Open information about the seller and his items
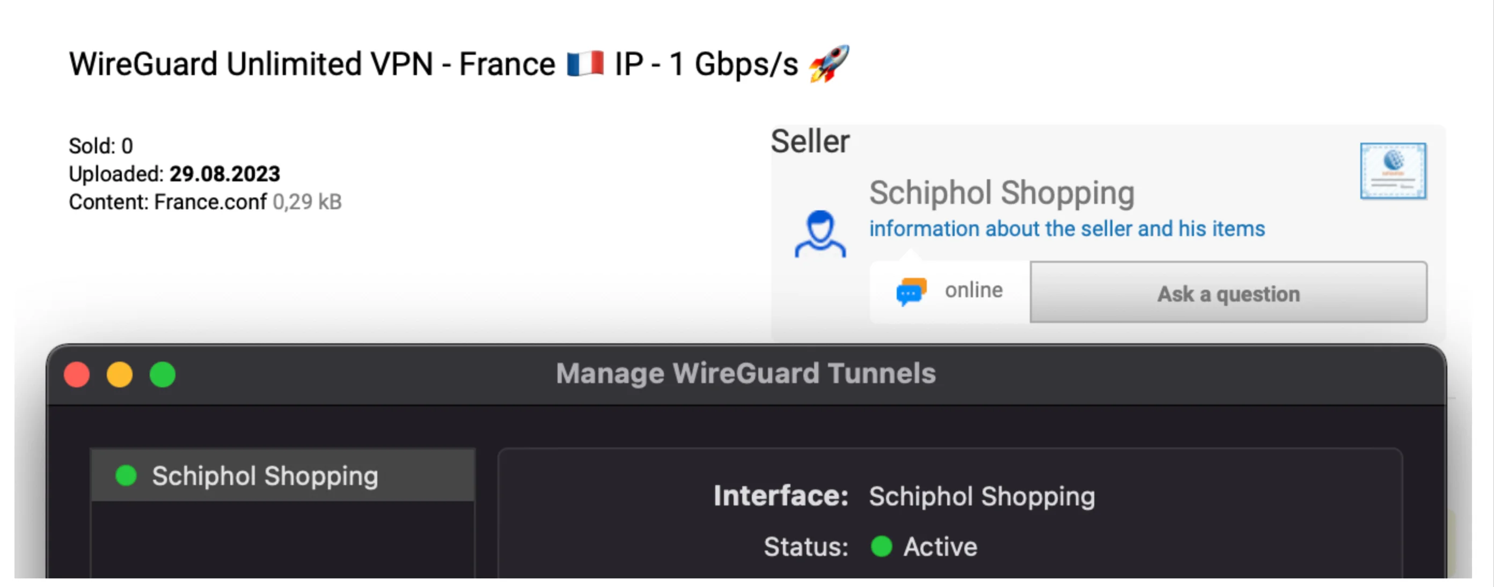This screenshot has width=1494, height=587. (1066, 229)
